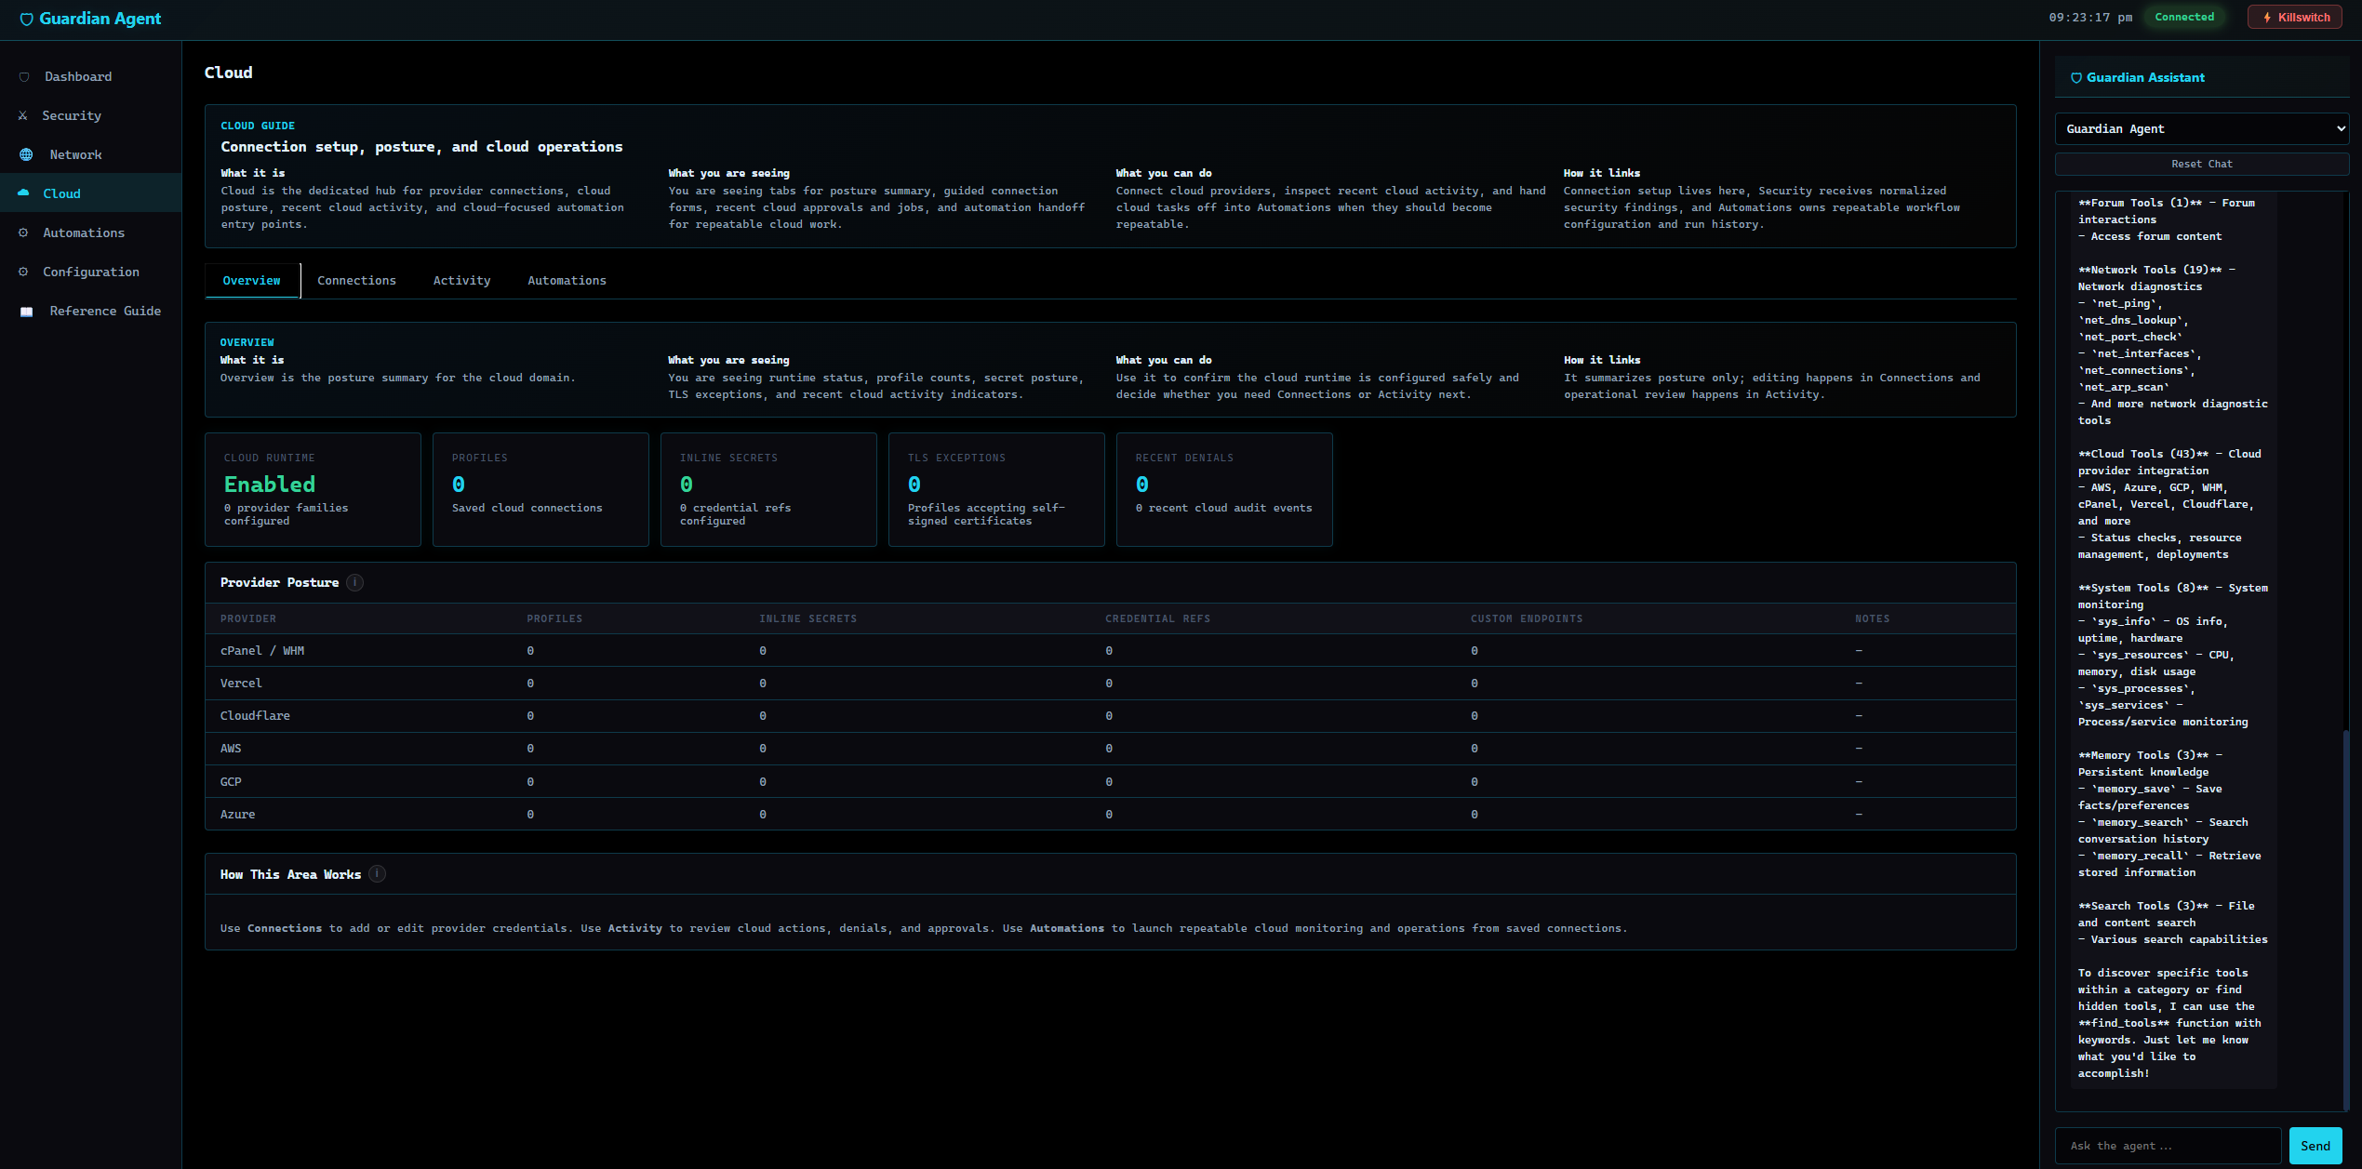
Task: Switch to the Connections tab
Action: point(356,280)
